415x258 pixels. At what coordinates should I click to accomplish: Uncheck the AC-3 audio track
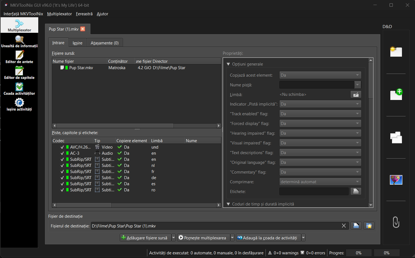click(x=62, y=153)
